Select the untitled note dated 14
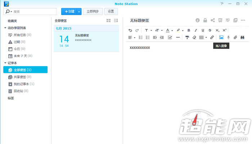Screen dimensions: 252x144 (x=86, y=42)
